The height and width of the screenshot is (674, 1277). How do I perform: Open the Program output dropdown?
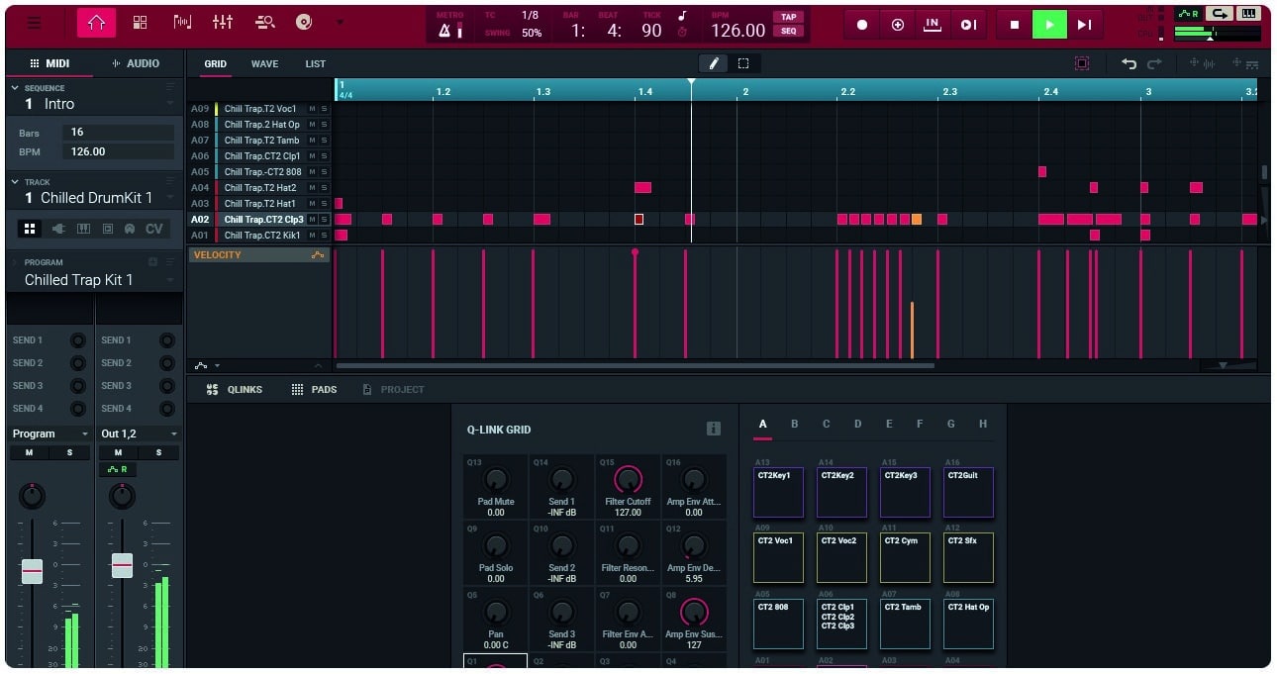pos(49,433)
